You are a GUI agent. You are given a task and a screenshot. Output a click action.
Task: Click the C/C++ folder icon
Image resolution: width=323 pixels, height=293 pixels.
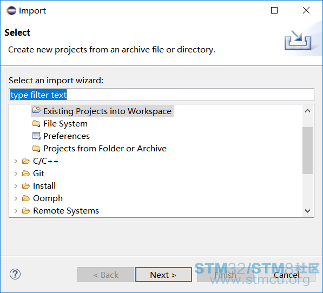26,161
